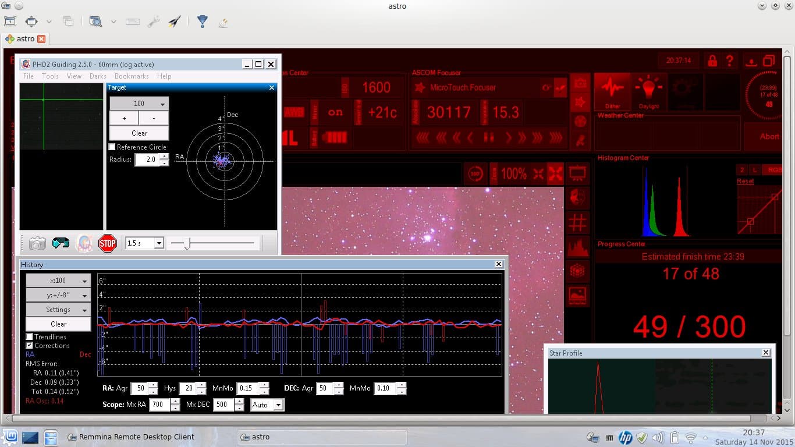This screenshot has width=795, height=447.
Task: Click the lower curve control point in histogram
Action: click(750, 221)
